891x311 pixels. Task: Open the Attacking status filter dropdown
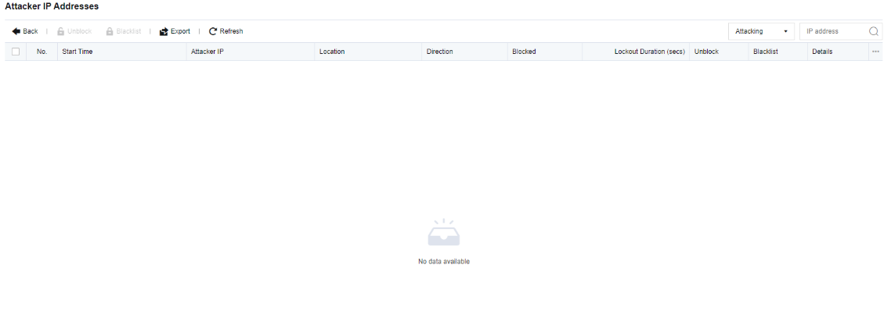[x=762, y=31]
